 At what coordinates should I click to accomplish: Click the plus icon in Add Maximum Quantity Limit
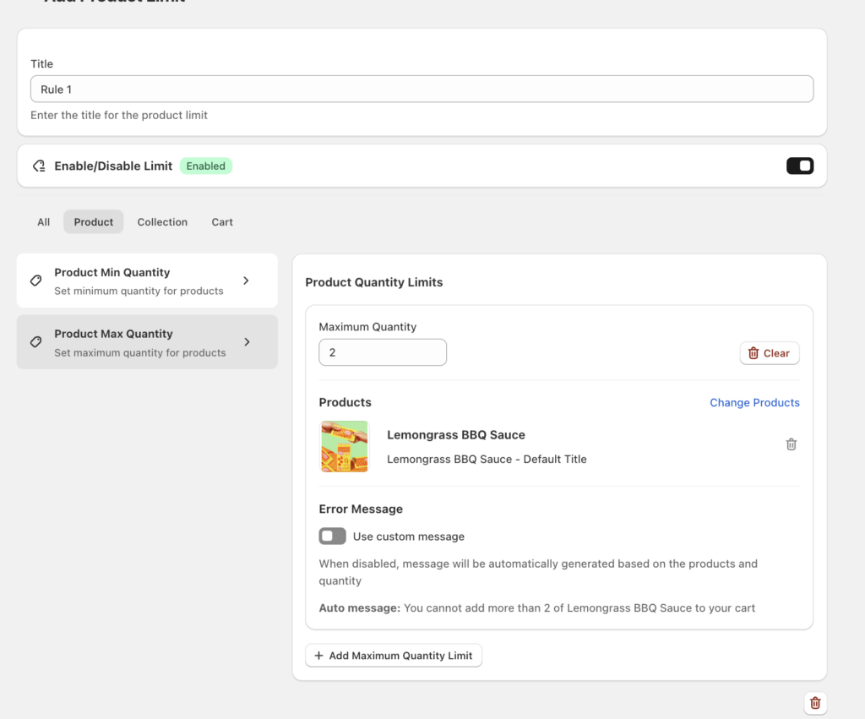(318, 656)
